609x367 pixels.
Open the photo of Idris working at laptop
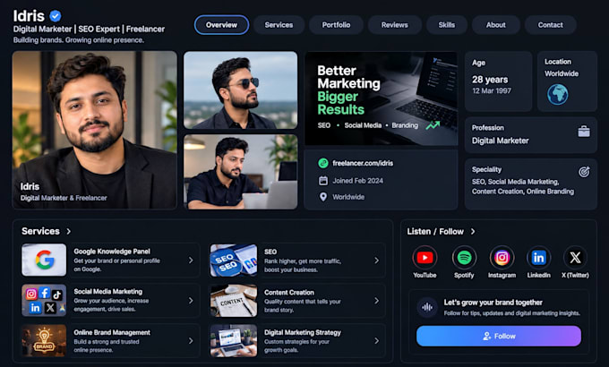pyautogui.click(x=240, y=172)
